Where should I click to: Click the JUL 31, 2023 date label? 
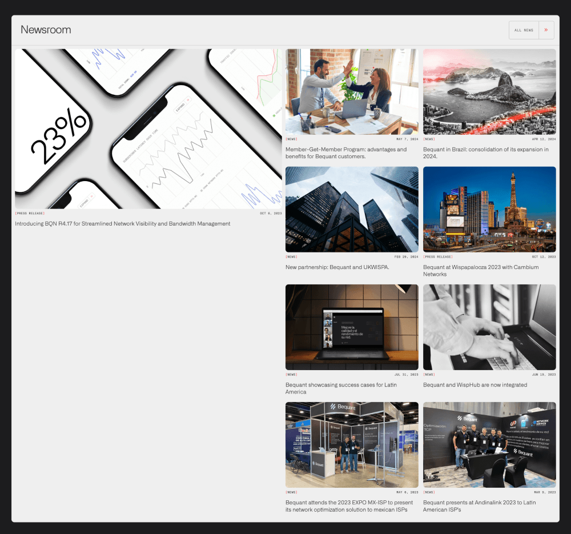tap(406, 375)
